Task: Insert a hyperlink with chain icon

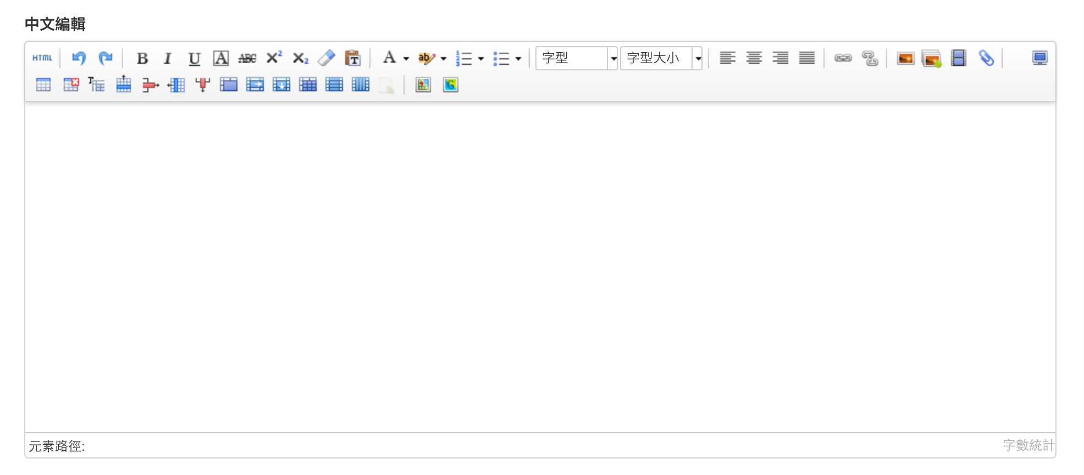Action: pos(843,58)
